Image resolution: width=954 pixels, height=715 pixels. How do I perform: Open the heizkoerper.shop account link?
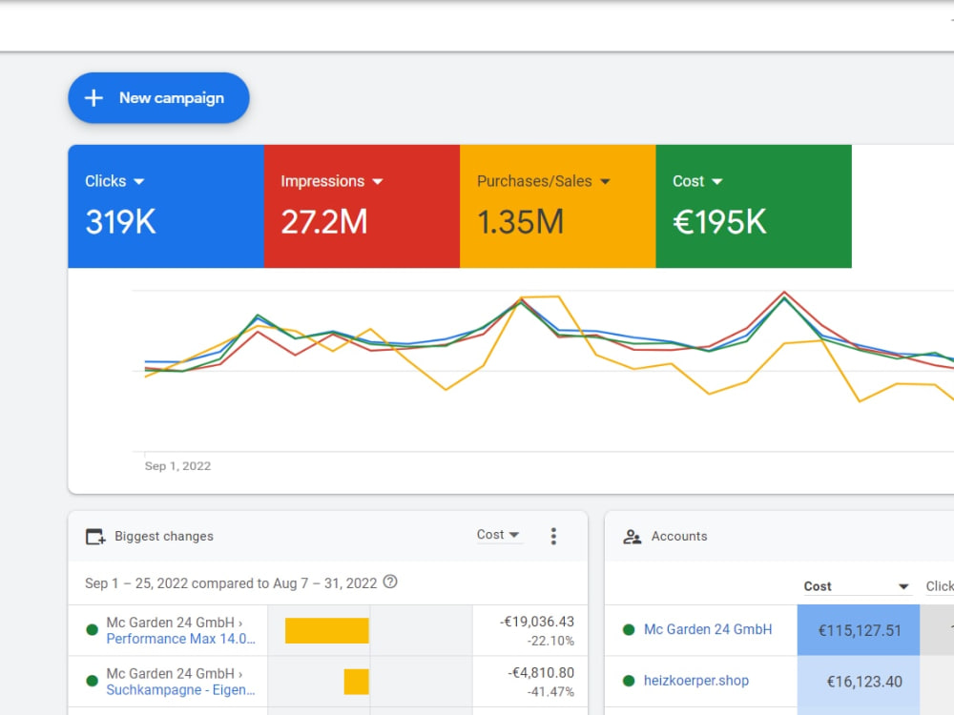pyautogui.click(x=696, y=681)
